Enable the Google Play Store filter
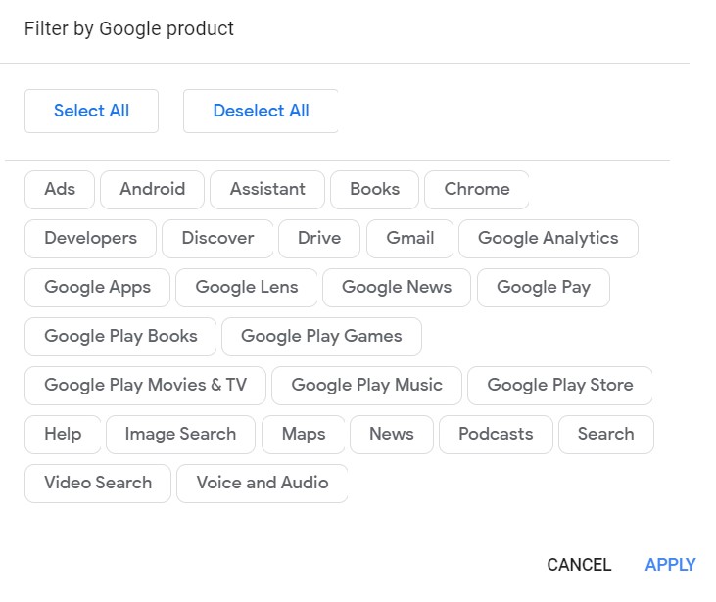The width and height of the screenshot is (716, 602). tap(560, 386)
